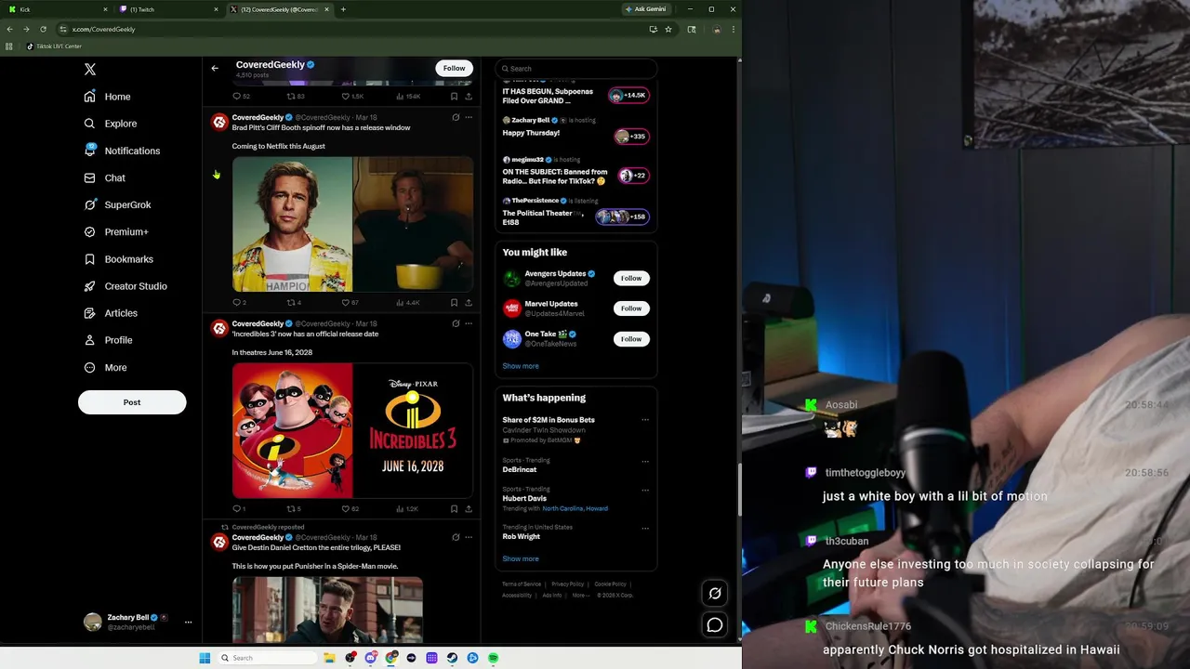Open the Hubert Davis trend

click(x=524, y=499)
